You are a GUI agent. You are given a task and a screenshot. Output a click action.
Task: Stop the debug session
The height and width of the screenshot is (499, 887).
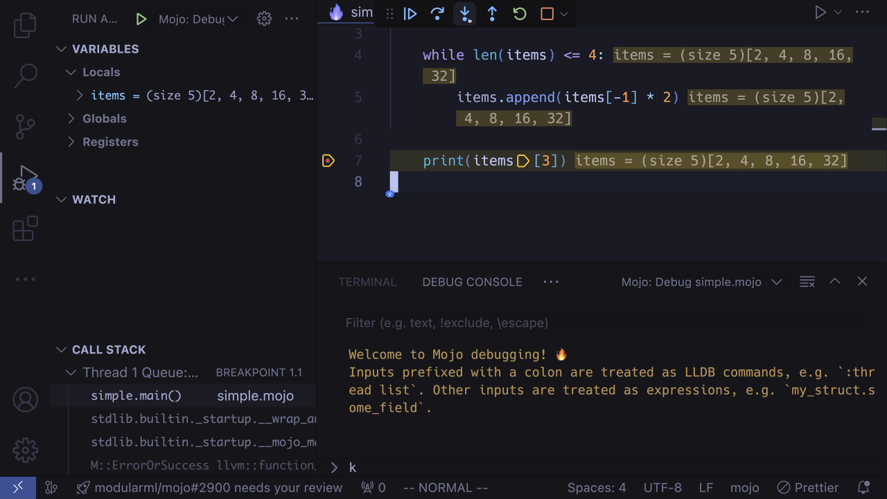click(547, 13)
